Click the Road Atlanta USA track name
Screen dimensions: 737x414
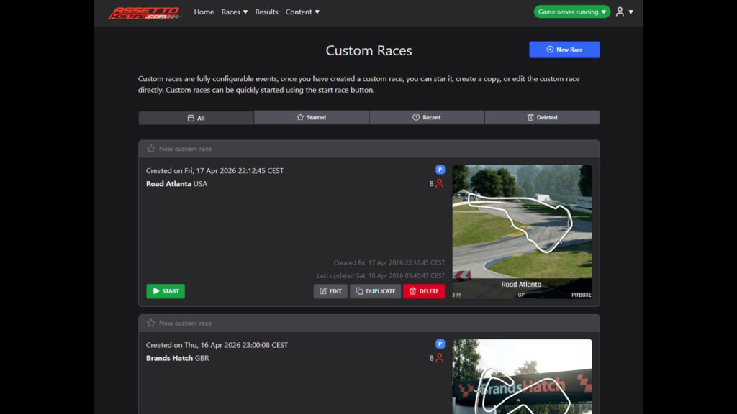(x=176, y=183)
